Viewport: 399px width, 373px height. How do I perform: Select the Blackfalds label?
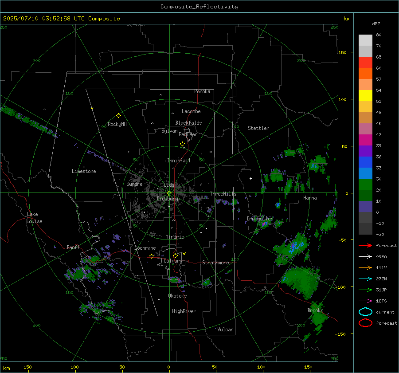point(188,123)
